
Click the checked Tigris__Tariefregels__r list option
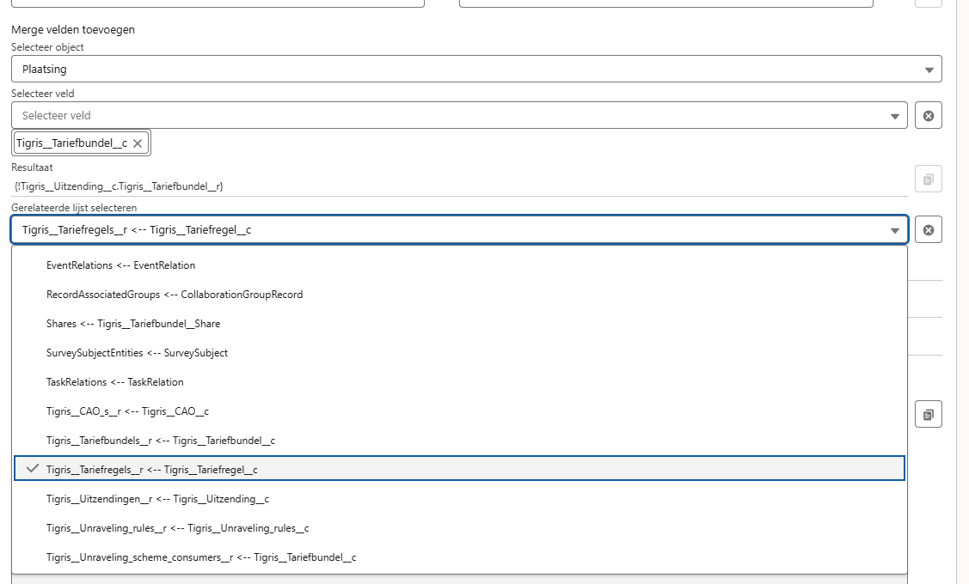click(x=152, y=470)
